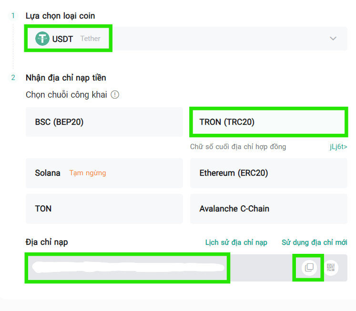Select Ethereum (ERC20) network

coord(269,173)
